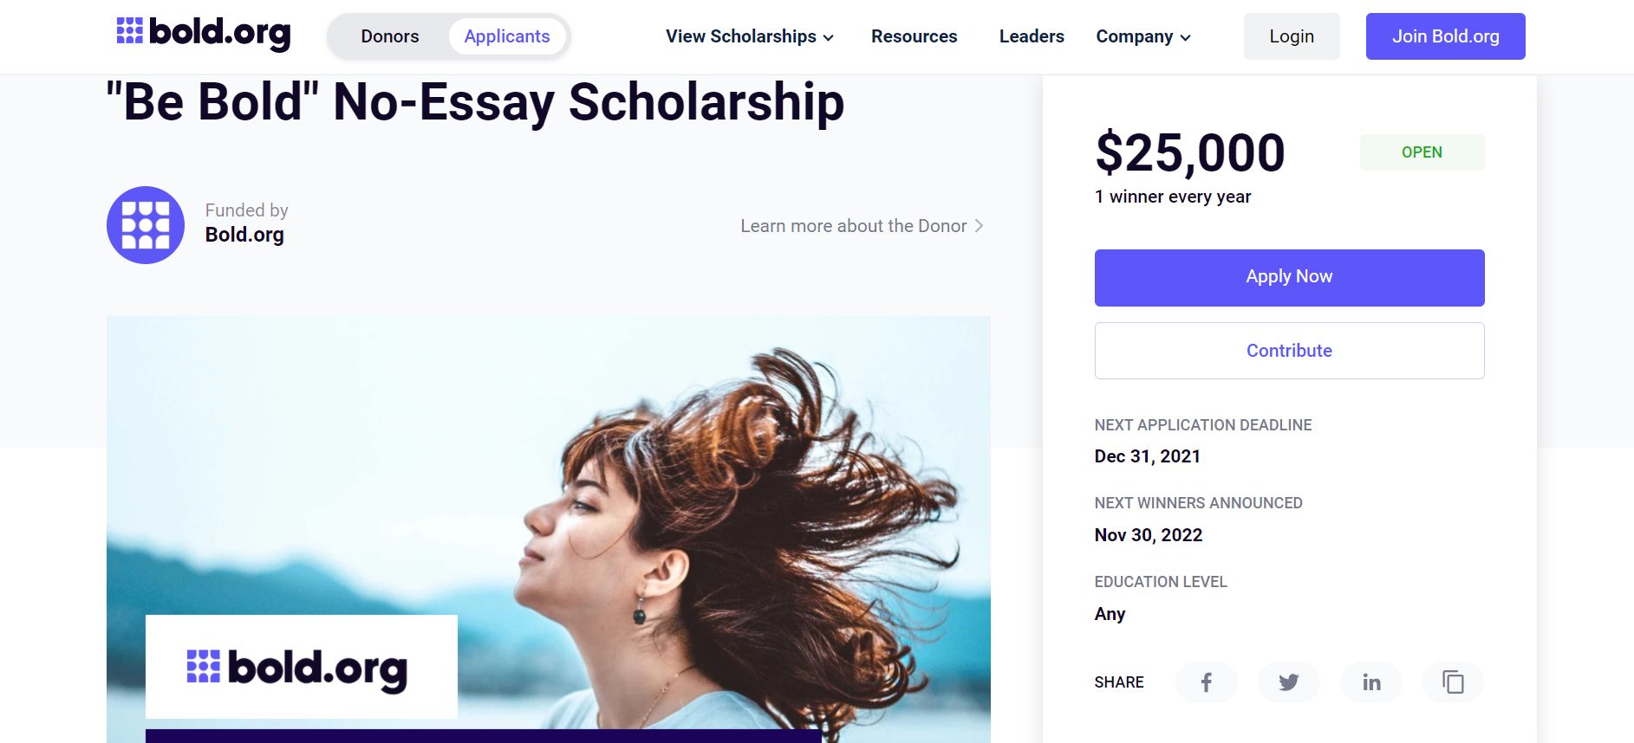Click the Contribute button
1634x743 pixels.
pyautogui.click(x=1289, y=351)
